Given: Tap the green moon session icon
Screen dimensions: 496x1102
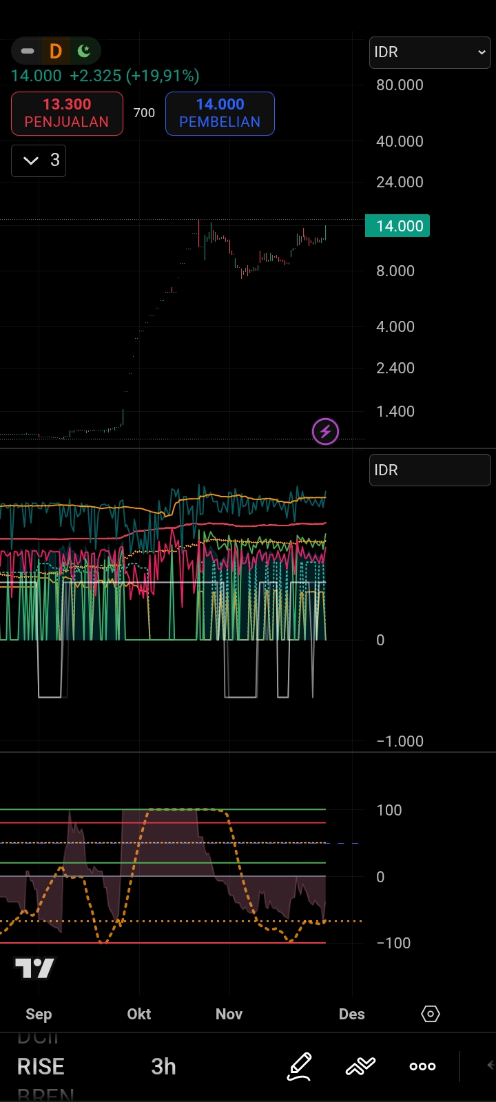Looking at the screenshot, I should pyautogui.click(x=84, y=51).
